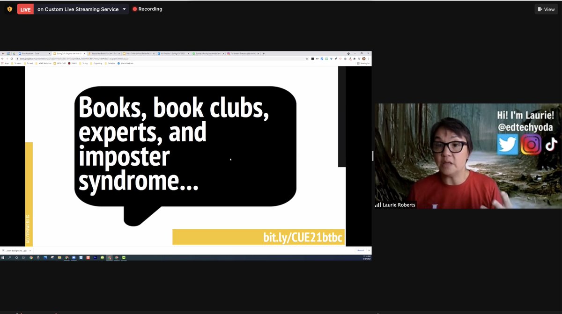The width and height of the screenshot is (562, 314).
Task: Open Chrome's three-dot menu
Action: coord(369,58)
